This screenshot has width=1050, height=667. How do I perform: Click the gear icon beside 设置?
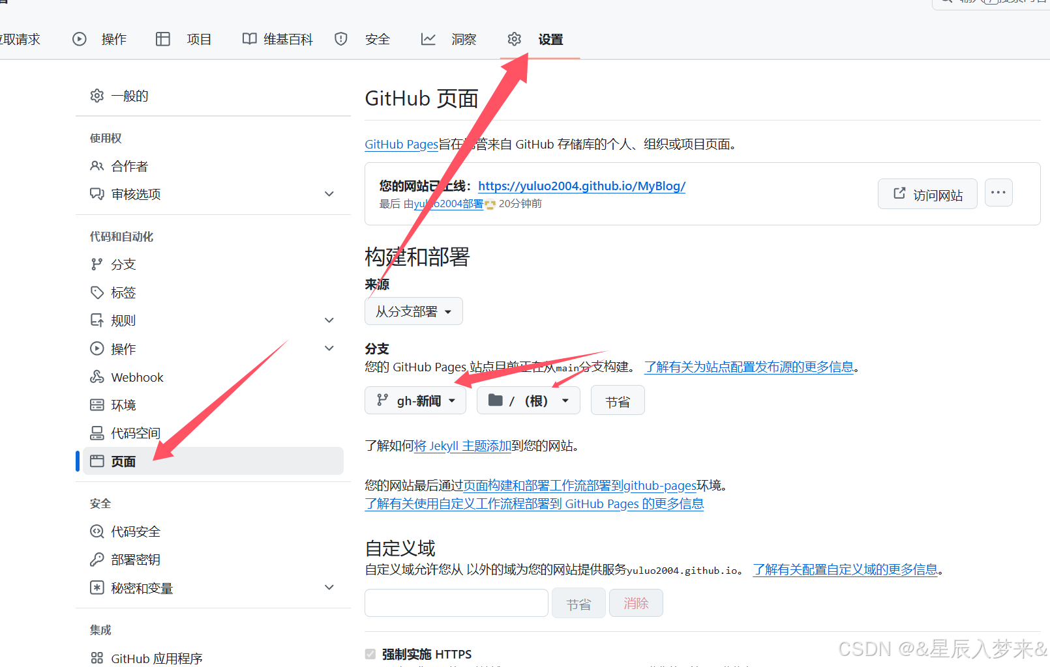[515, 39]
